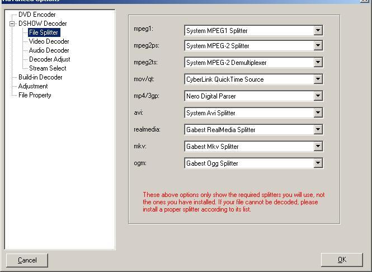Click the ogm: label
The width and height of the screenshot is (372, 272).
pyautogui.click(x=140, y=163)
